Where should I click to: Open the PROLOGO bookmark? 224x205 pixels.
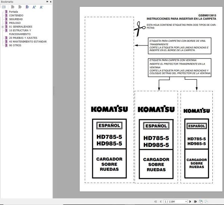pos(15,23)
